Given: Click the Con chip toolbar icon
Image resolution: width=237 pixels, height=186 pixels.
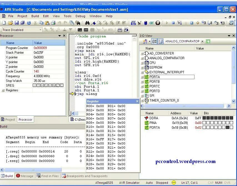Looking at the screenshot, I should pos(80,30).
